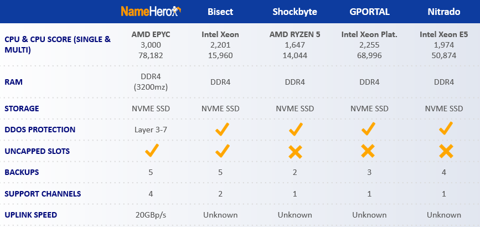Select the GPORTAL column header
The width and height of the screenshot is (480, 227).
coord(369,12)
